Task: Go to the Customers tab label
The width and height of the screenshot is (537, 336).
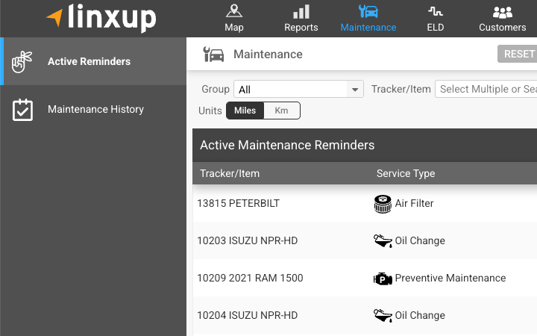Action: pyautogui.click(x=503, y=28)
